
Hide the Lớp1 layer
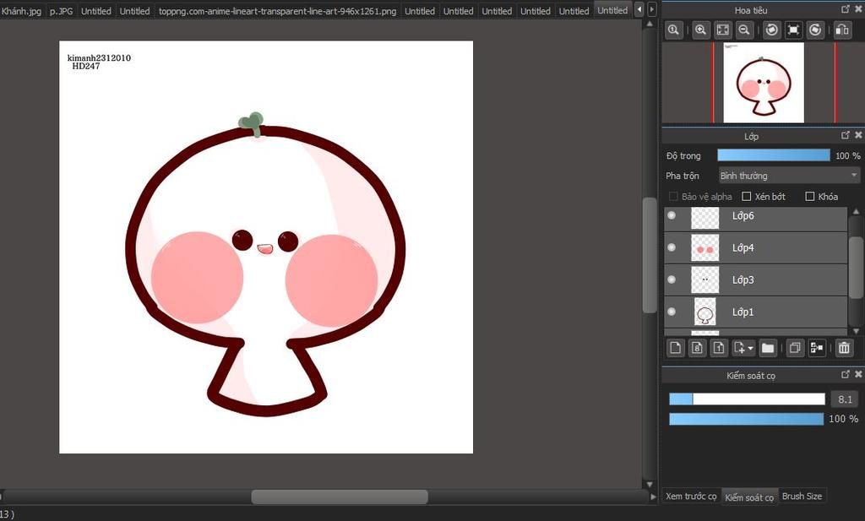pyautogui.click(x=672, y=312)
